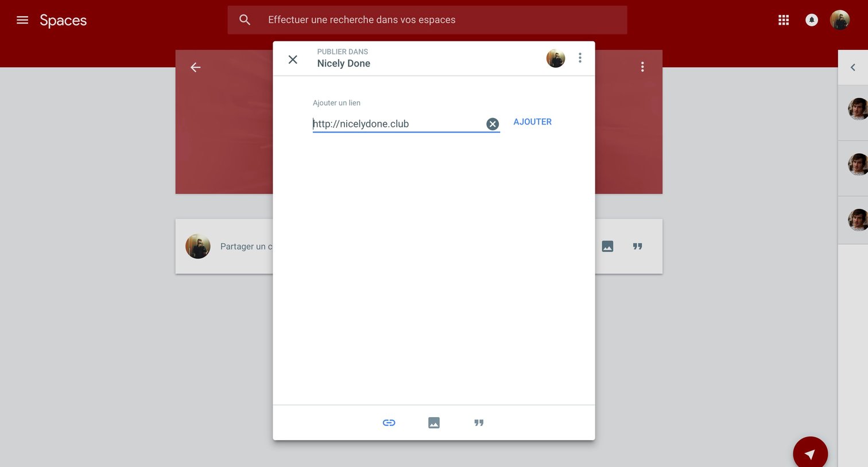The image size is (868, 467).
Task: Clear the link URL field
Action: [x=493, y=124]
